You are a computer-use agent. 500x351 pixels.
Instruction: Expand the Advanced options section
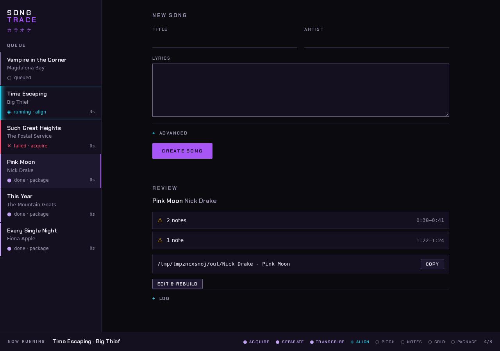(170, 133)
